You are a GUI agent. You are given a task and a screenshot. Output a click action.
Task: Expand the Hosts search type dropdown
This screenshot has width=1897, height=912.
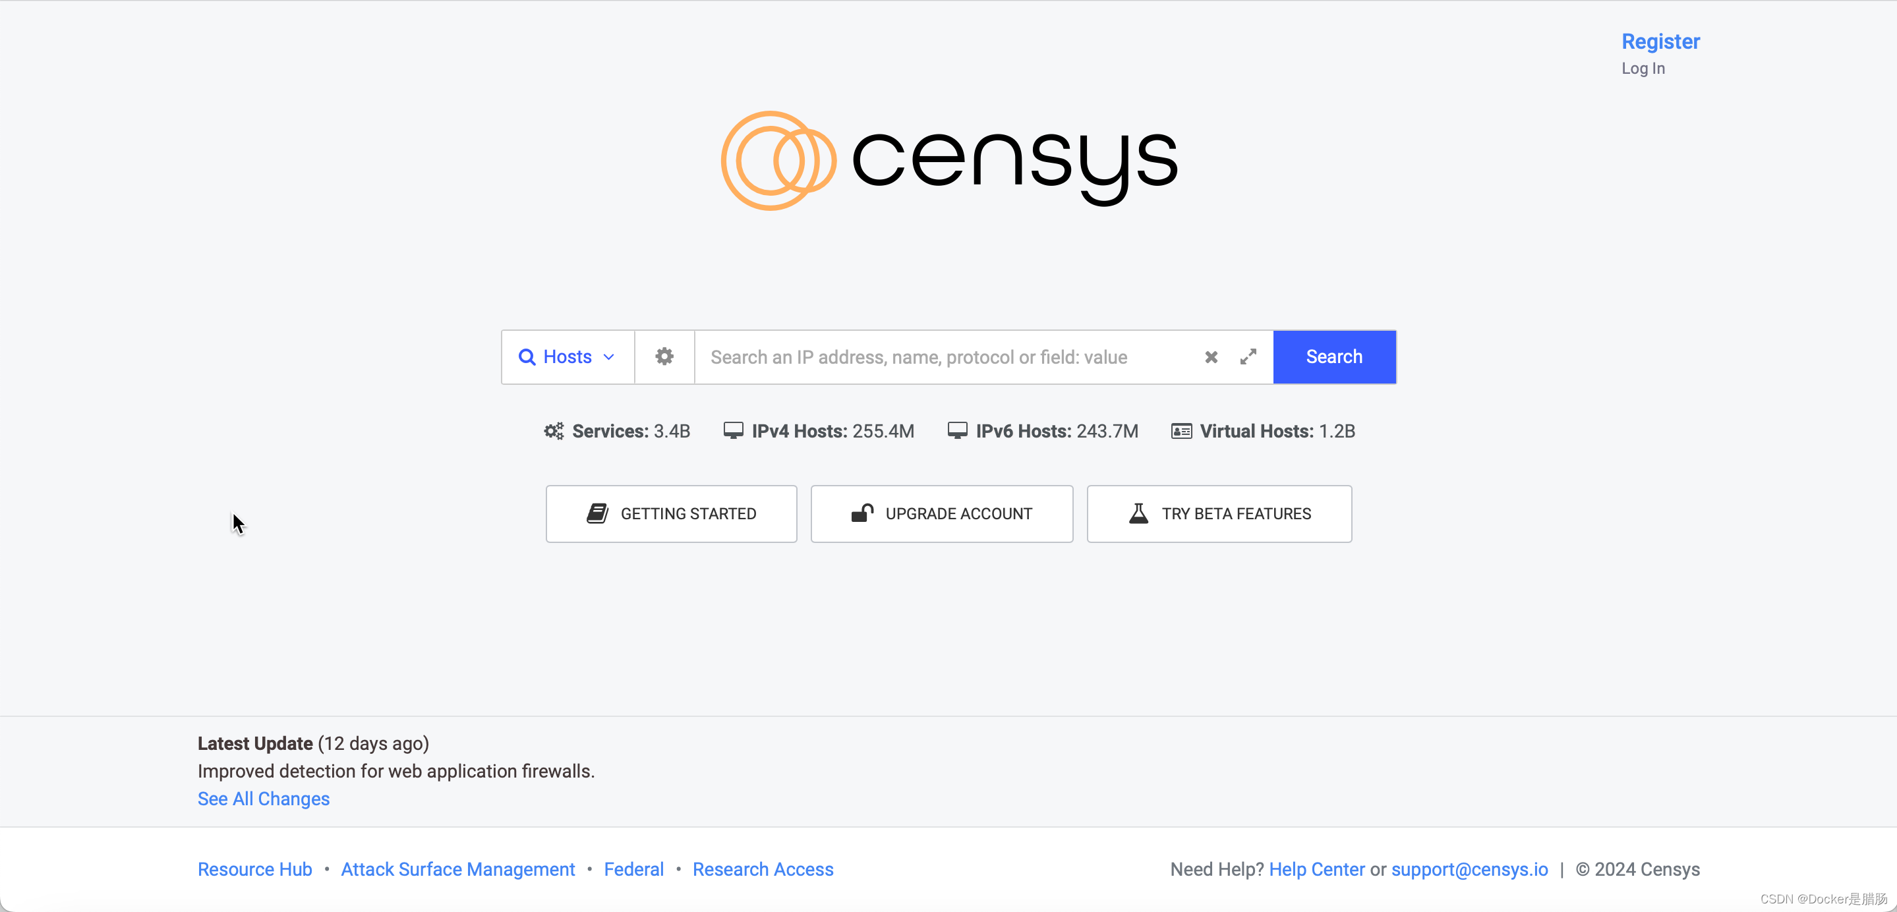click(566, 356)
